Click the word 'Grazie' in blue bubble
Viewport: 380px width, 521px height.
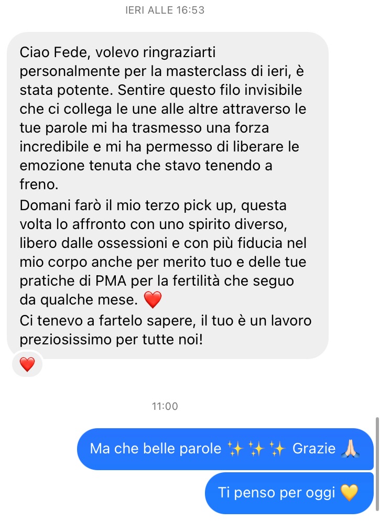coord(314,449)
